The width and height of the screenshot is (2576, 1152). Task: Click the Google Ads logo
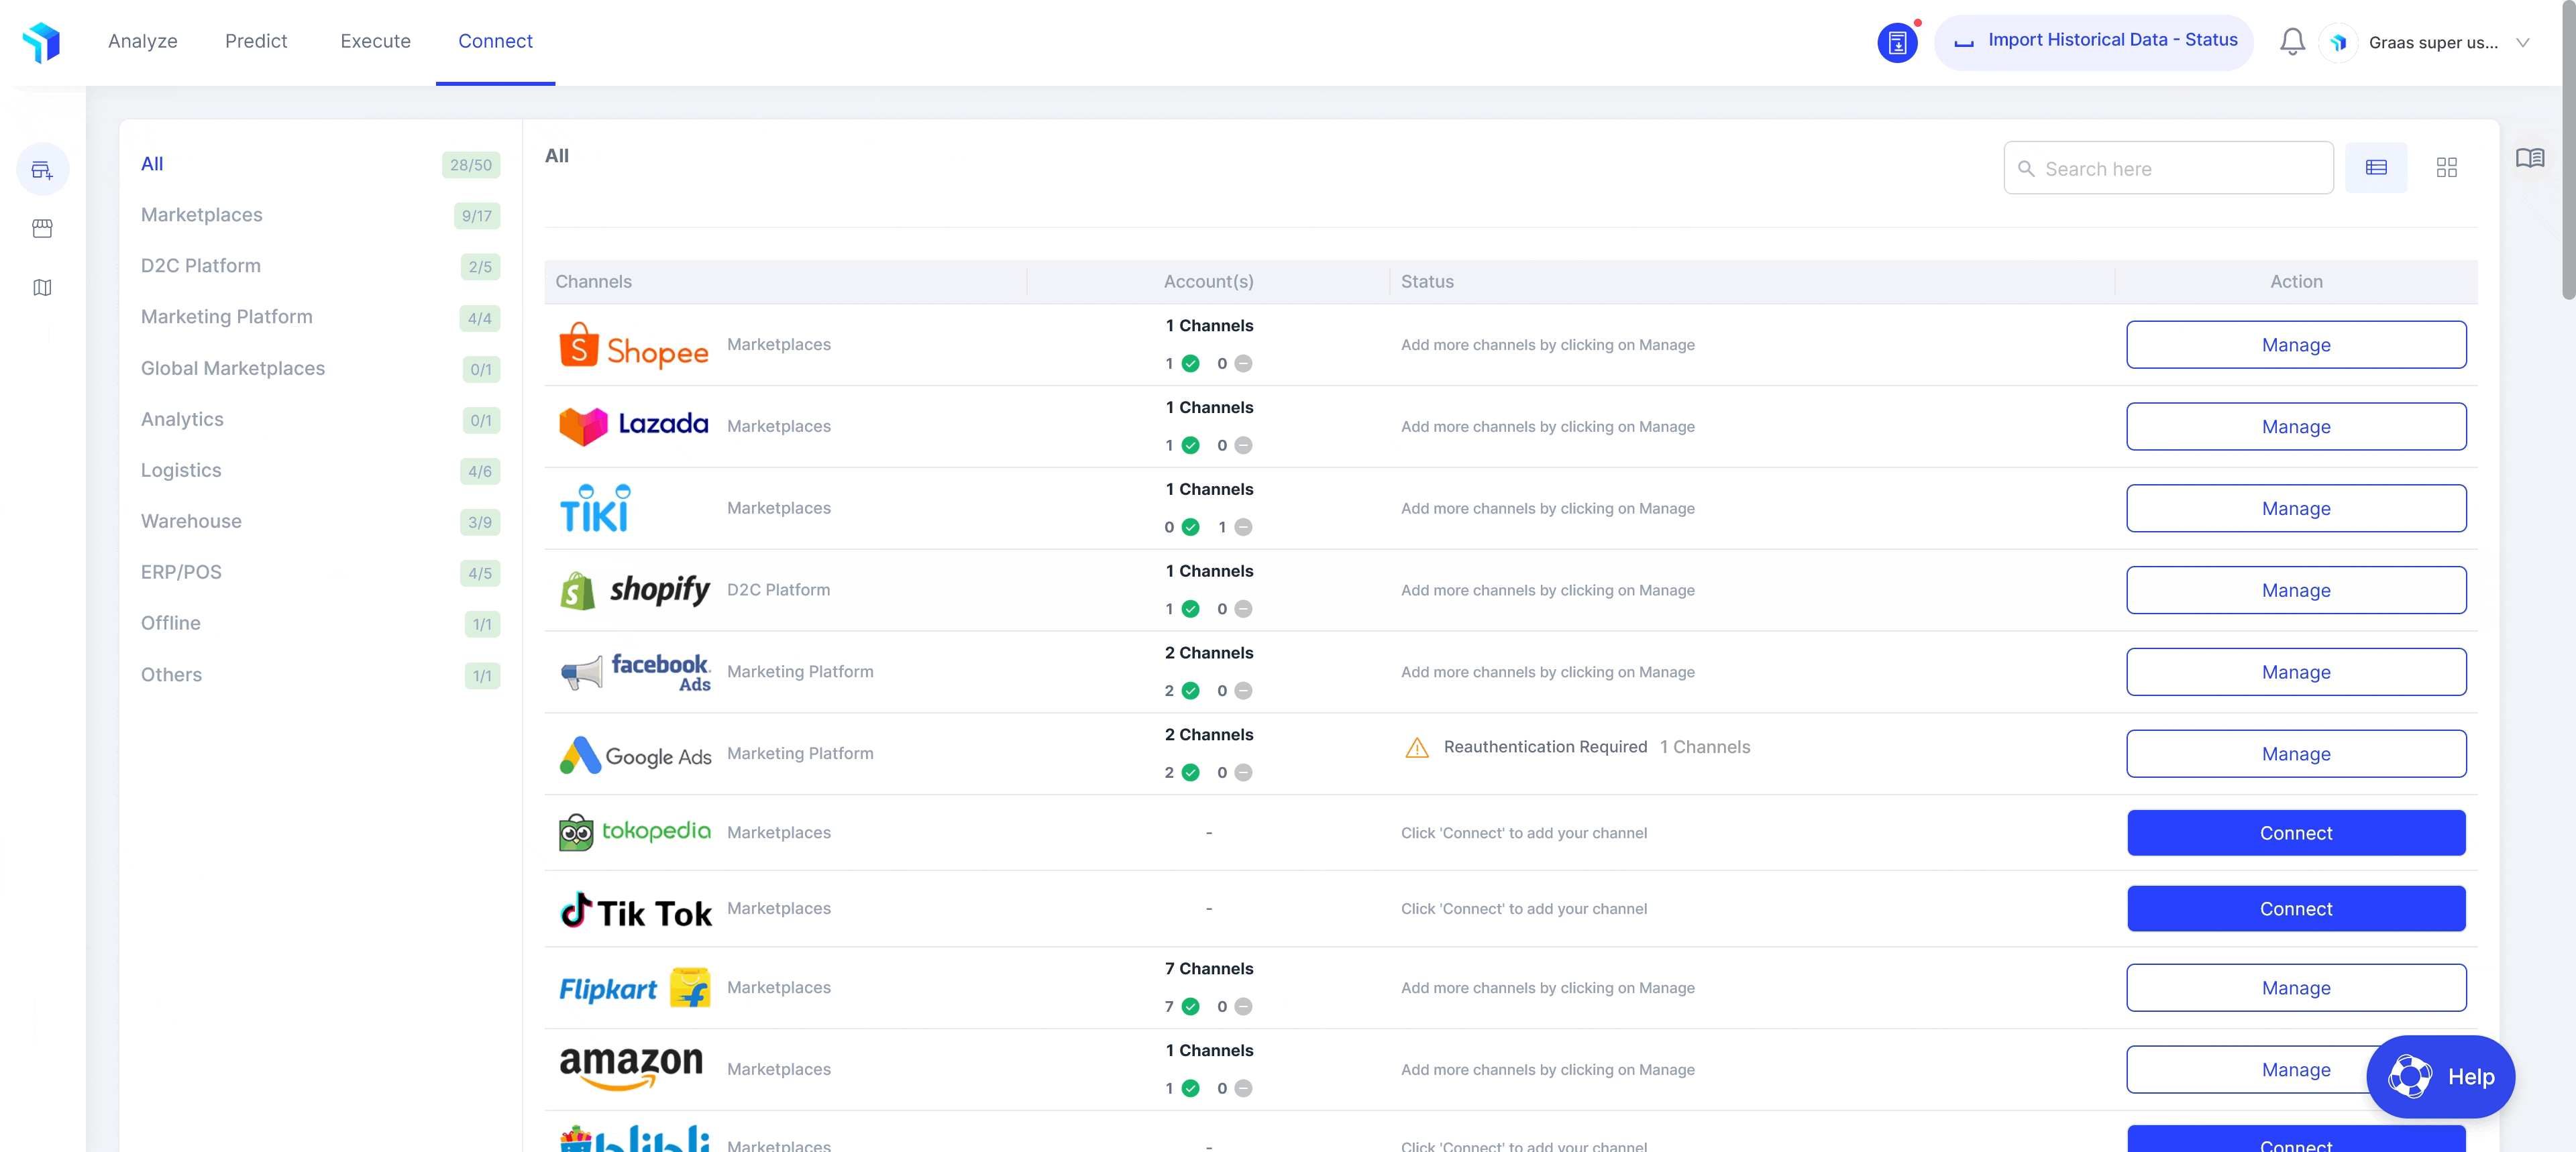click(x=635, y=755)
